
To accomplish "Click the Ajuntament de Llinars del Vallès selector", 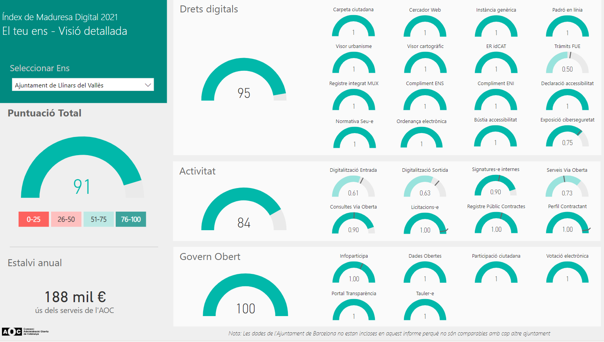I will click(77, 85).
